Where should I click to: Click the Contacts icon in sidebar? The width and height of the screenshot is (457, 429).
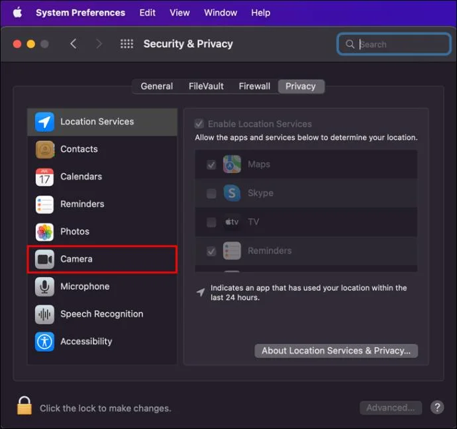pos(44,149)
